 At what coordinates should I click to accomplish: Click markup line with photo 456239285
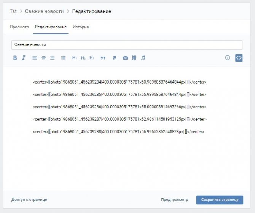(120, 95)
